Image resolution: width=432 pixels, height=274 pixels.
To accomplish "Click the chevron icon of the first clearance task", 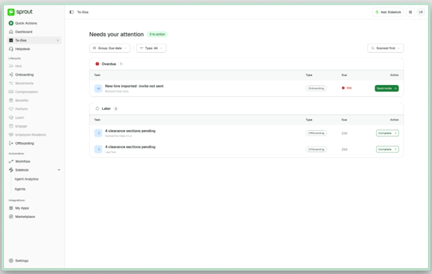I will tap(98, 133).
